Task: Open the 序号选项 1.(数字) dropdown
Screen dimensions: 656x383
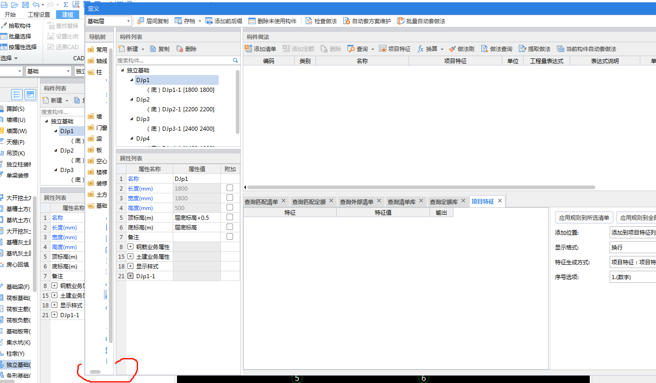Action: [x=633, y=277]
